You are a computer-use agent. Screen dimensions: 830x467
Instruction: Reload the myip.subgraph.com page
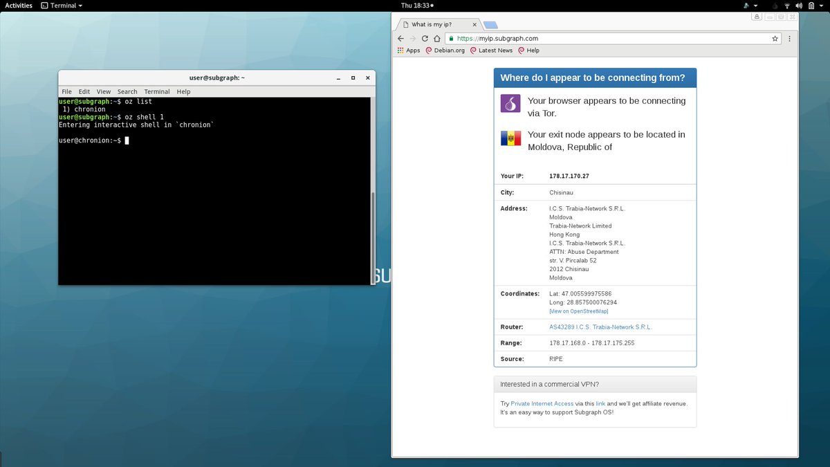click(425, 39)
